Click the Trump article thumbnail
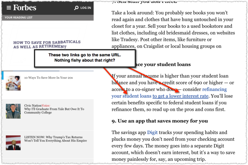 tap(13, 143)
